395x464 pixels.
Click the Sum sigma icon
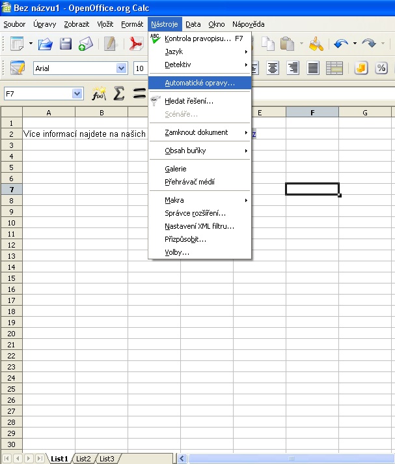coord(118,94)
